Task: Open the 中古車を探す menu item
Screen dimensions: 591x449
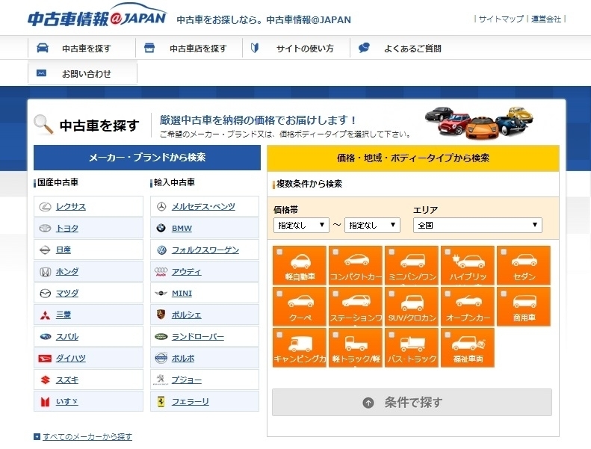Action: tap(81, 49)
